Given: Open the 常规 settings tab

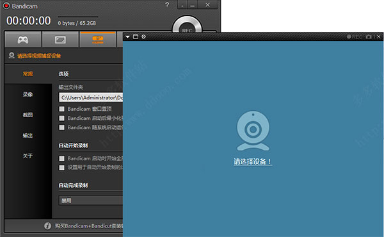Looking at the screenshot, I should pos(28,74).
